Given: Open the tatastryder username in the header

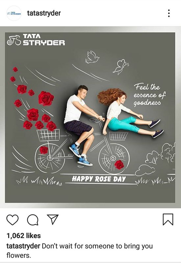Looking at the screenshot, I should 44,13.
